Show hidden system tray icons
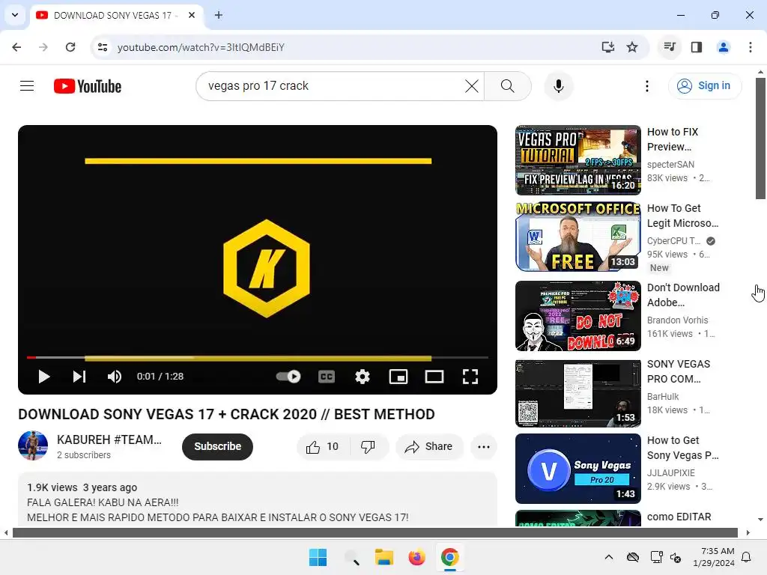 608,557
